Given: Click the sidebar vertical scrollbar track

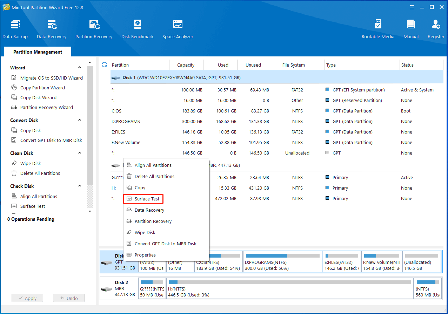Looking at the screenshot, I should 90,137.
